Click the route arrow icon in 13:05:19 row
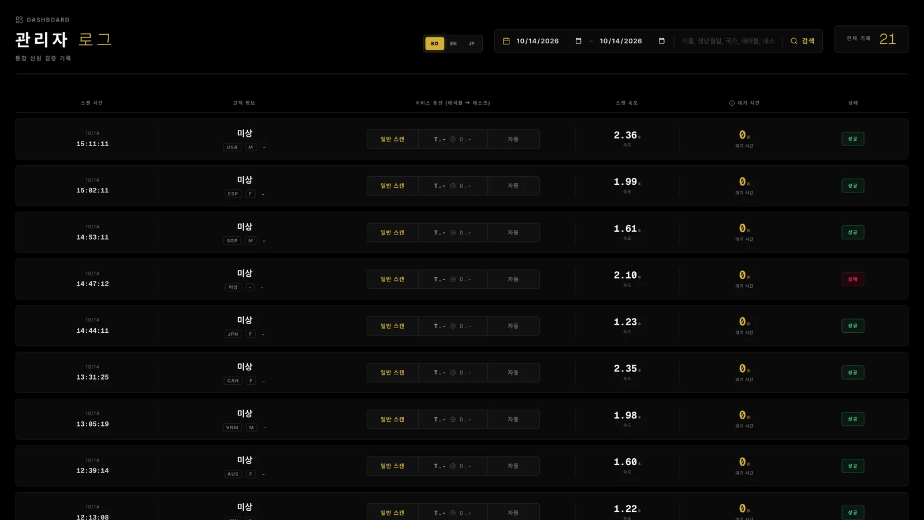The image size is (924, 520). tap(453, 419)
